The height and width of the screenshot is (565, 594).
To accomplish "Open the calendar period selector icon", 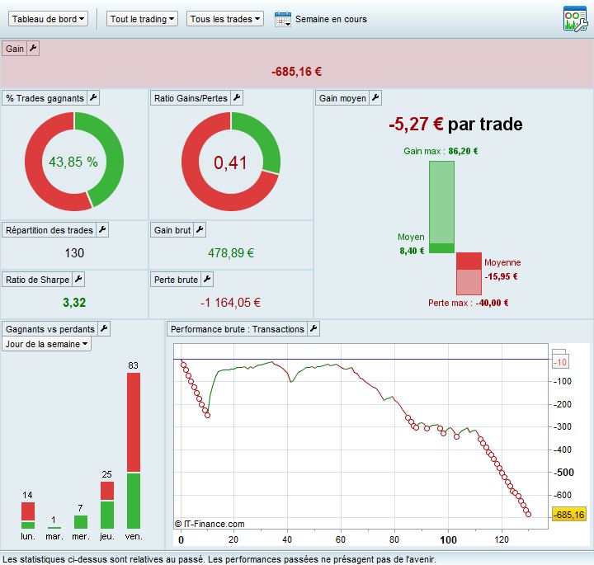I will tap(283, 19).
